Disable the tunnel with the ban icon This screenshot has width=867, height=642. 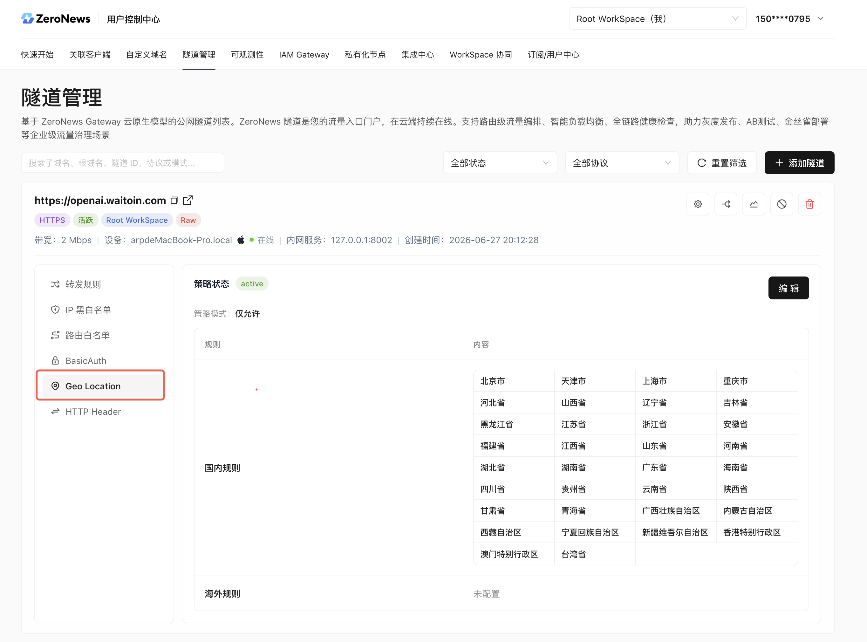782,204
